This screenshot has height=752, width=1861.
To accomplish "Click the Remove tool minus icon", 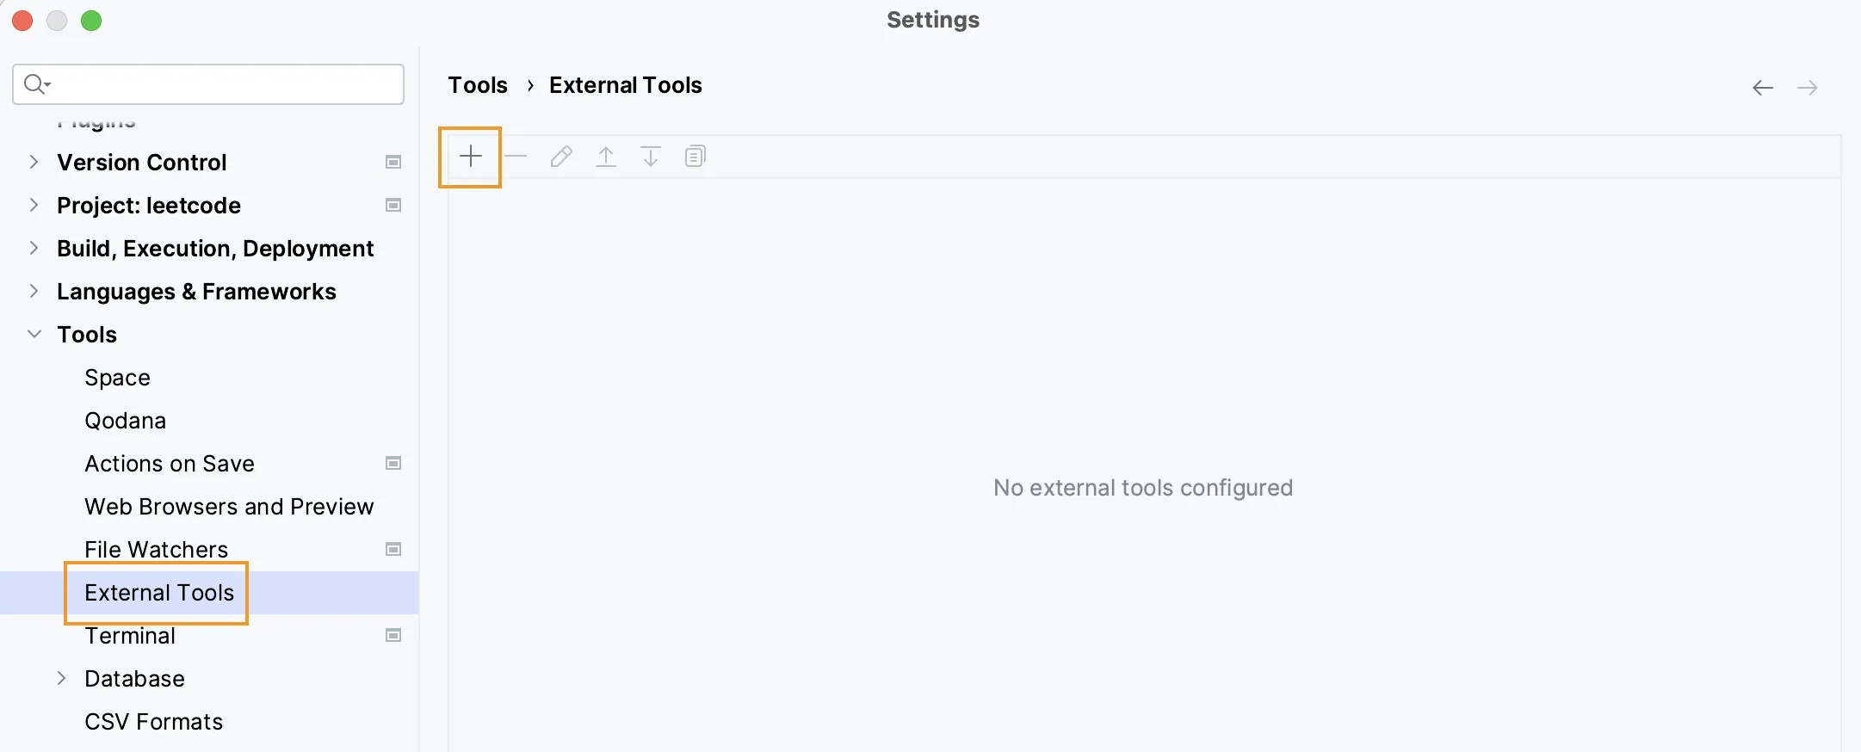I will 516,157.
